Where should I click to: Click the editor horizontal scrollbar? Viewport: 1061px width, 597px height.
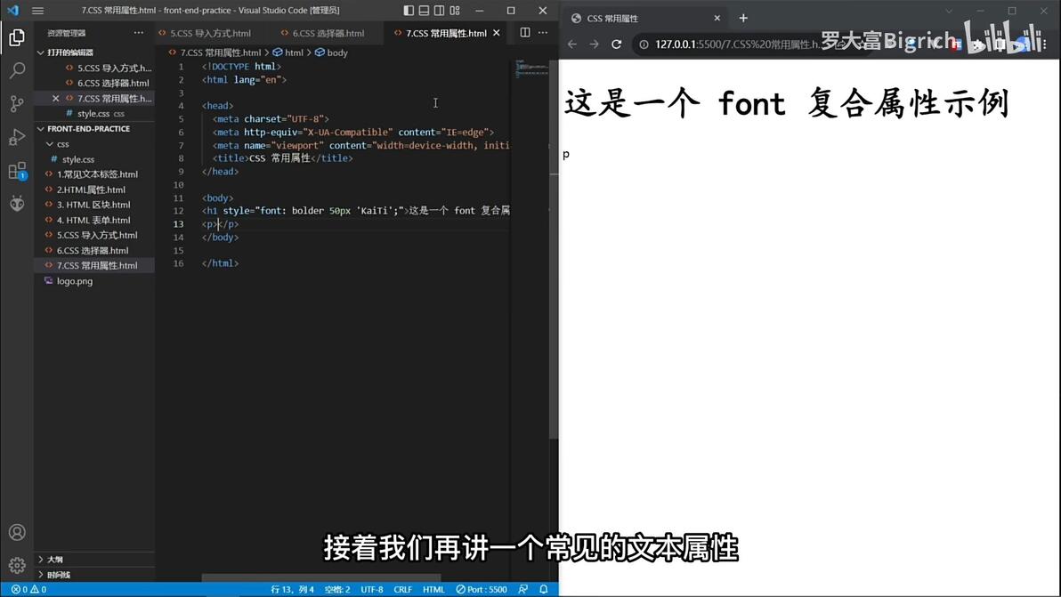[x=321, y=578]
